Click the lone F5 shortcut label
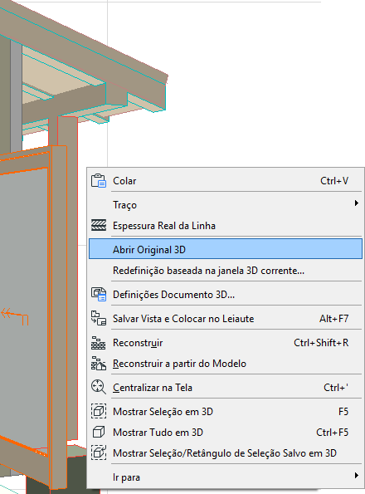This screenshot has width=365, height=494. [x=343, y=412]
